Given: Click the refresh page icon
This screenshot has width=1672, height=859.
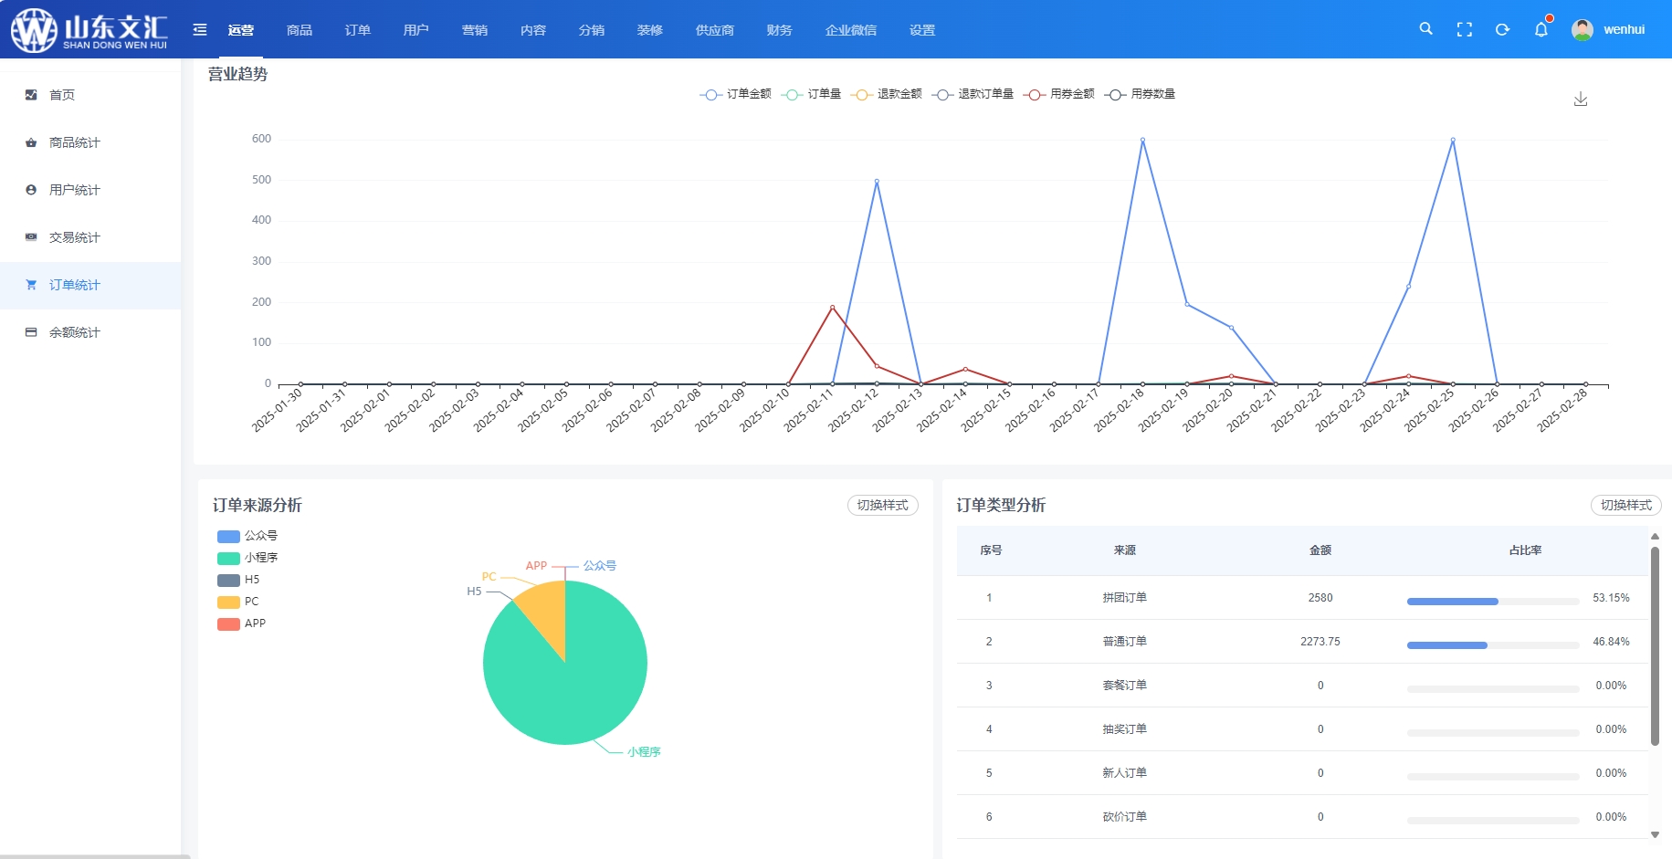Looking at the screenshot, I should [1503, 30].
